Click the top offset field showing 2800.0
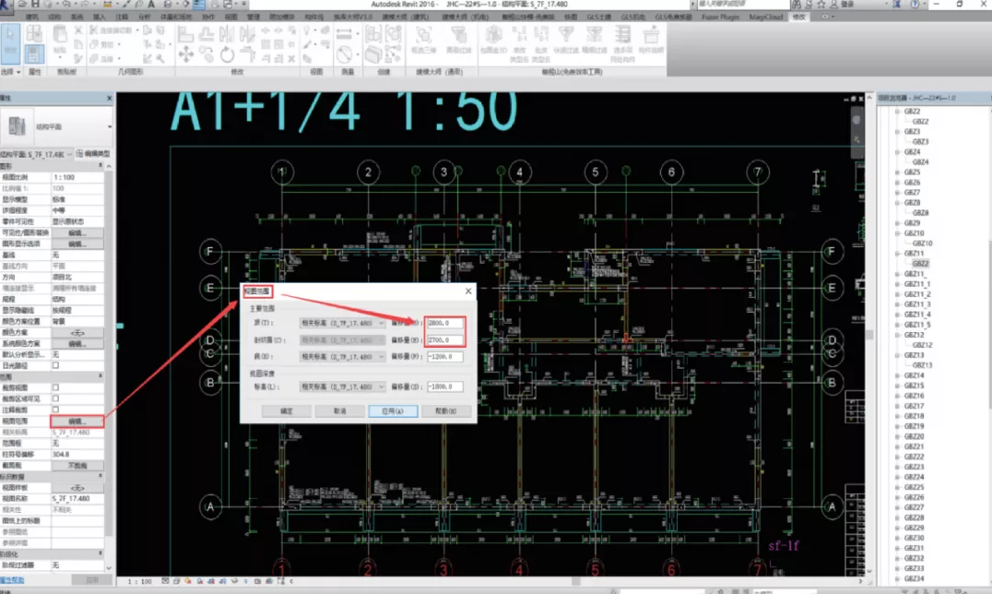The image size is (992, 594). (x=445, y=324)
